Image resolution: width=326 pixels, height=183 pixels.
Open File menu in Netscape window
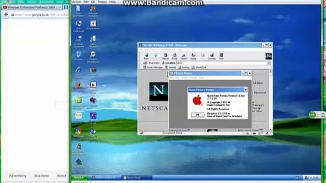[x=141, y=50]
